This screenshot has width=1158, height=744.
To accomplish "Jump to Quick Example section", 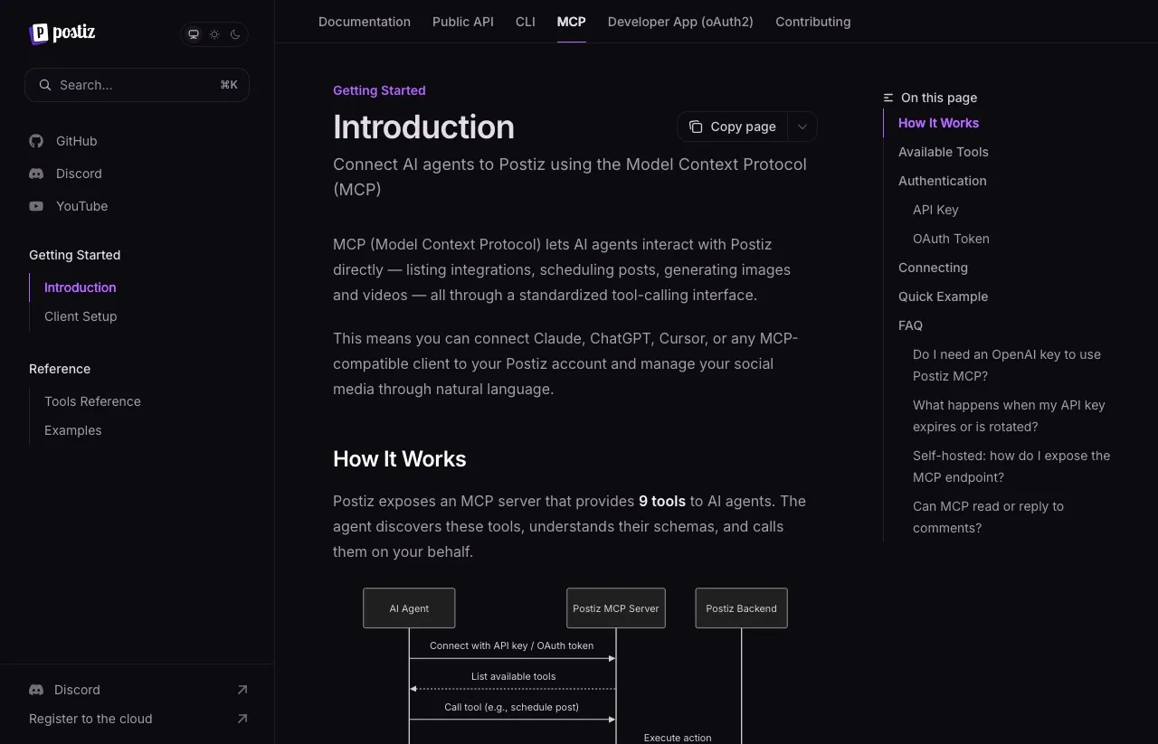I will (943, 297).
